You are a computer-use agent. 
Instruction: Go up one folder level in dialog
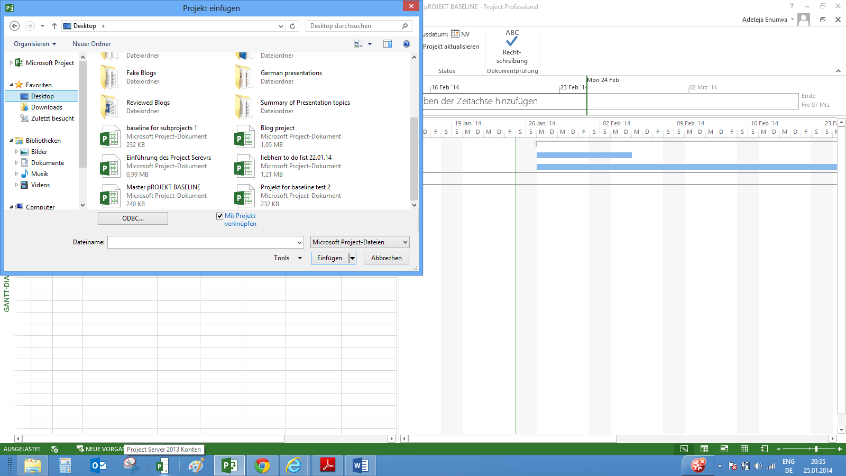click(x=54, y=26)
